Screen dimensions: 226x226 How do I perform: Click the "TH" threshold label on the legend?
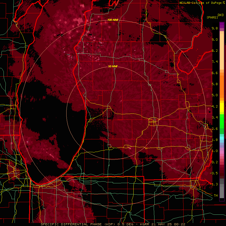pos(216,196)
